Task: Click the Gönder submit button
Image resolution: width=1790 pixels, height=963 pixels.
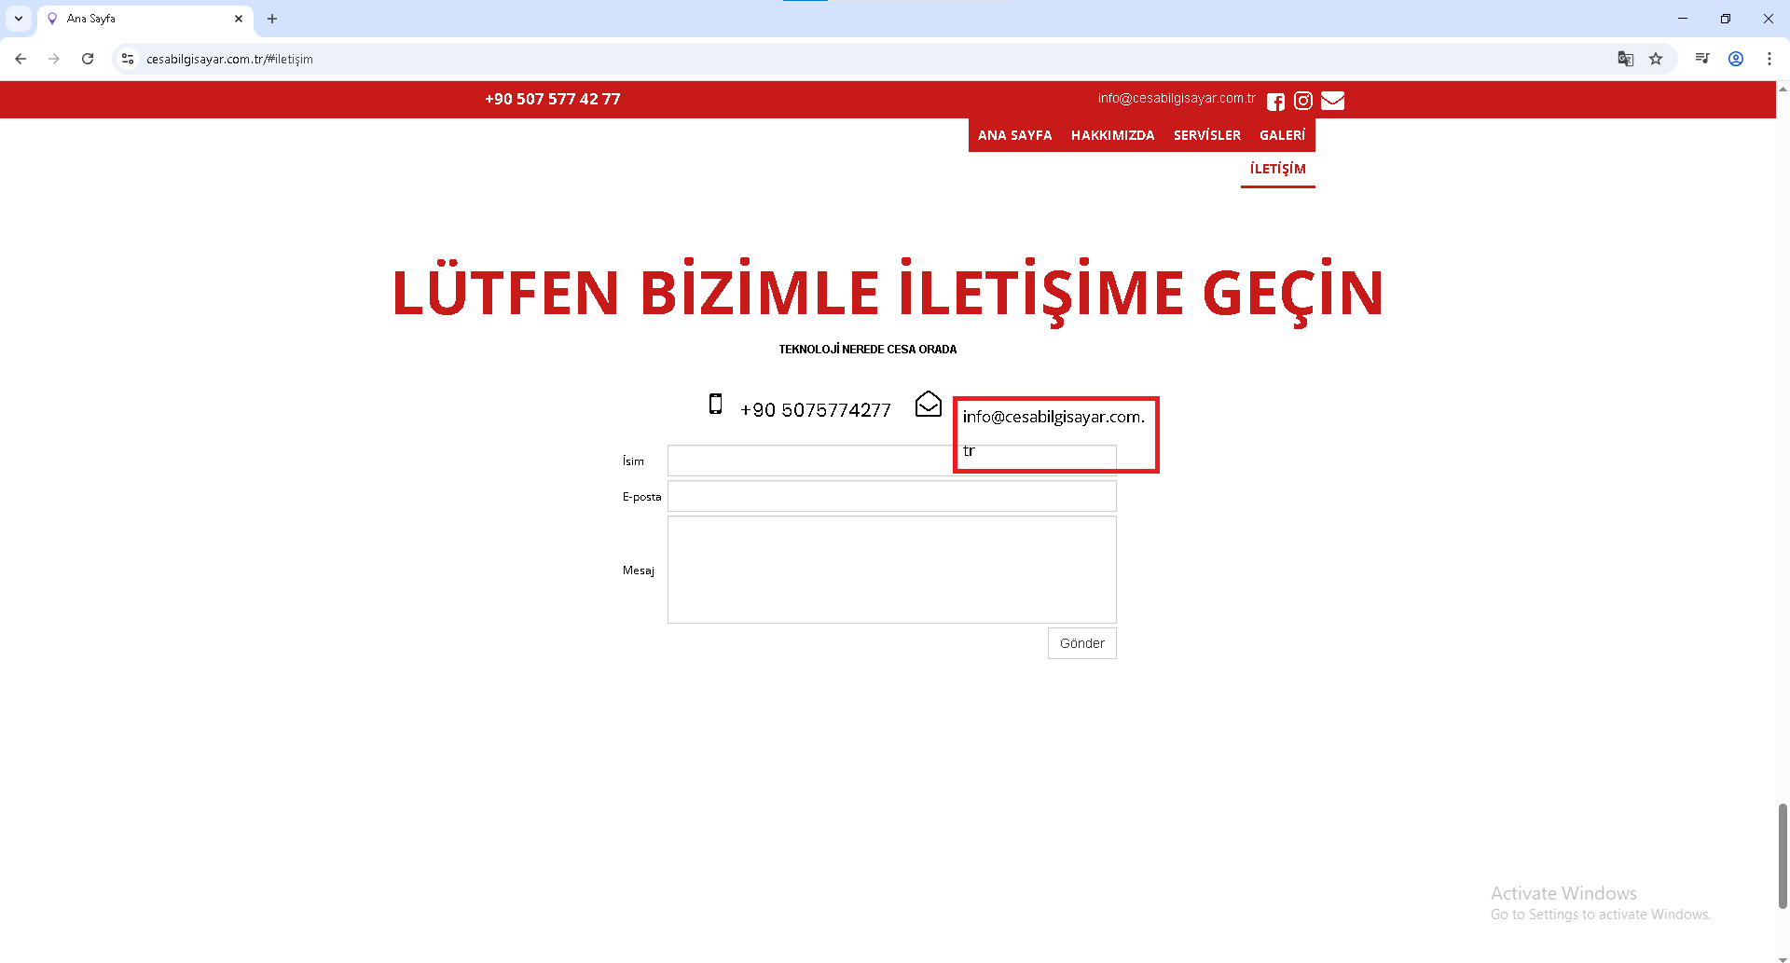Action: (1081, 643)
